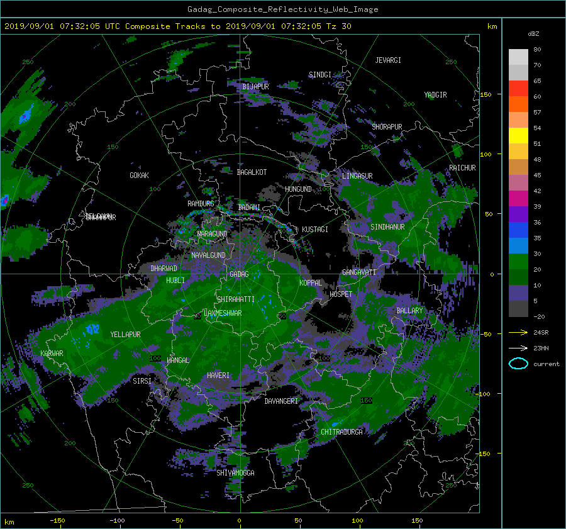
Task: Click the km unit label at bottom left
Action: tap(9, 522)
